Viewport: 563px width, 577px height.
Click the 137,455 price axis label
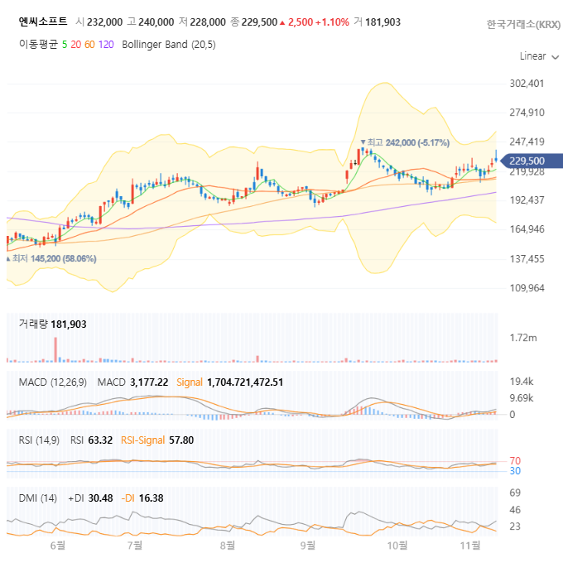click(x=527, y=259)
